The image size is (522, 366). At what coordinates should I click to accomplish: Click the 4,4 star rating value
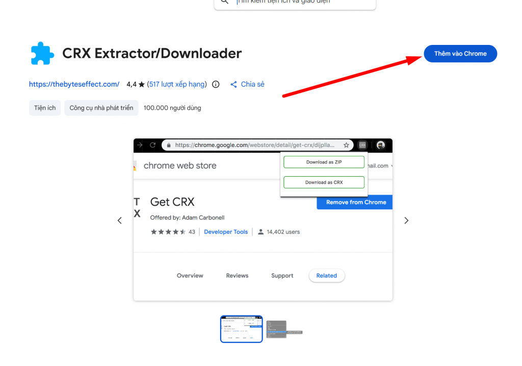(x=132, y=84)
